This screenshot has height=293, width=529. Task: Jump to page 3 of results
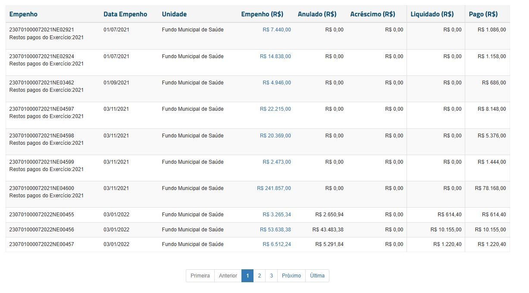[x=271, y=276]
